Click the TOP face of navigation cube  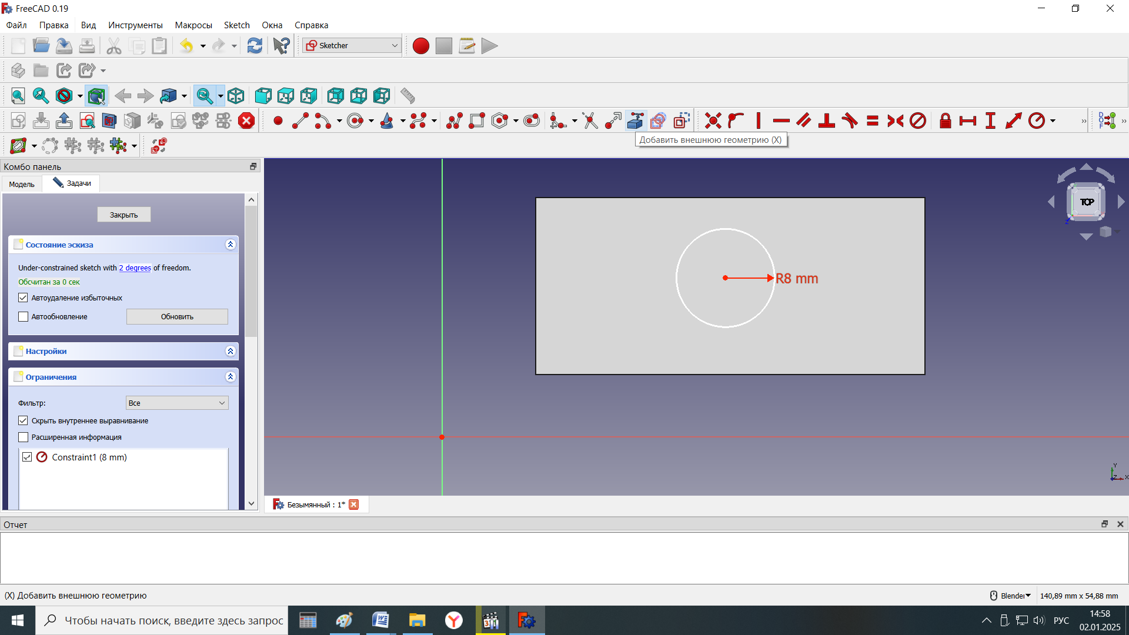tap(1087, 202)
